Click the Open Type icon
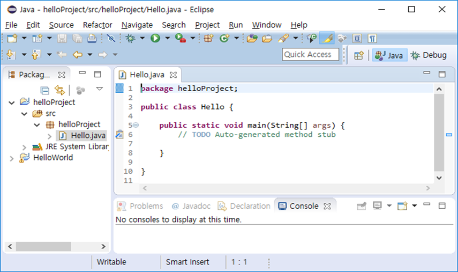 click(x=252, y=38)
